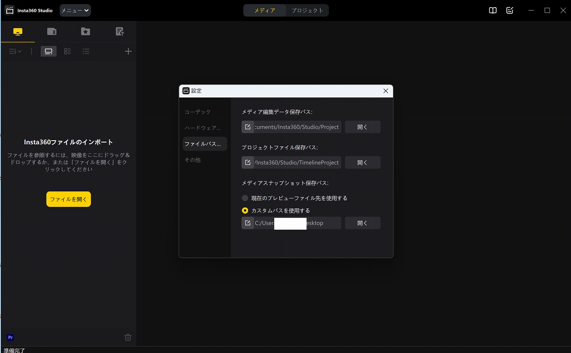Open the TimelineProject folder with 開く
This screenshot has width=571, height=353.
(363, 162)
